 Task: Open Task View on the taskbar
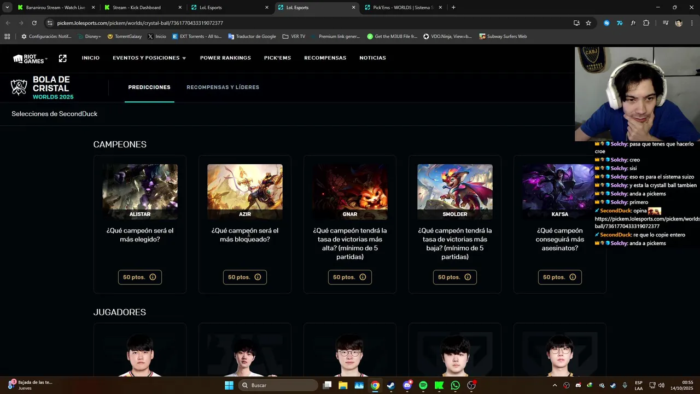(327, 385)
